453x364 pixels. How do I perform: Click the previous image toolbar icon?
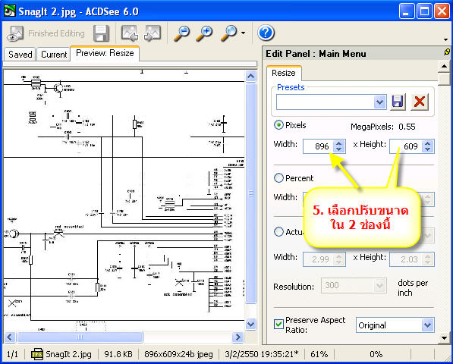click(x=130, y=33)
